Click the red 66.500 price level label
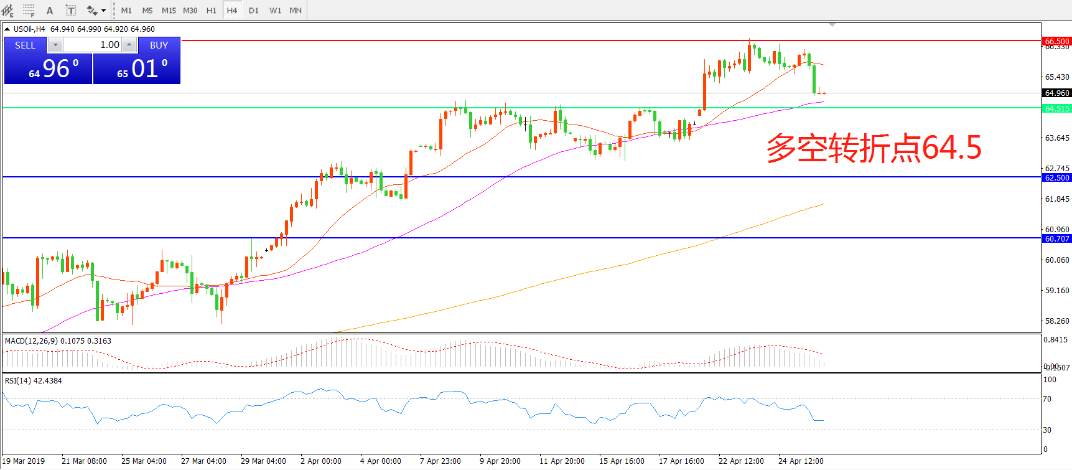This screenshot has width=1072, height=470. [1056, 41]
